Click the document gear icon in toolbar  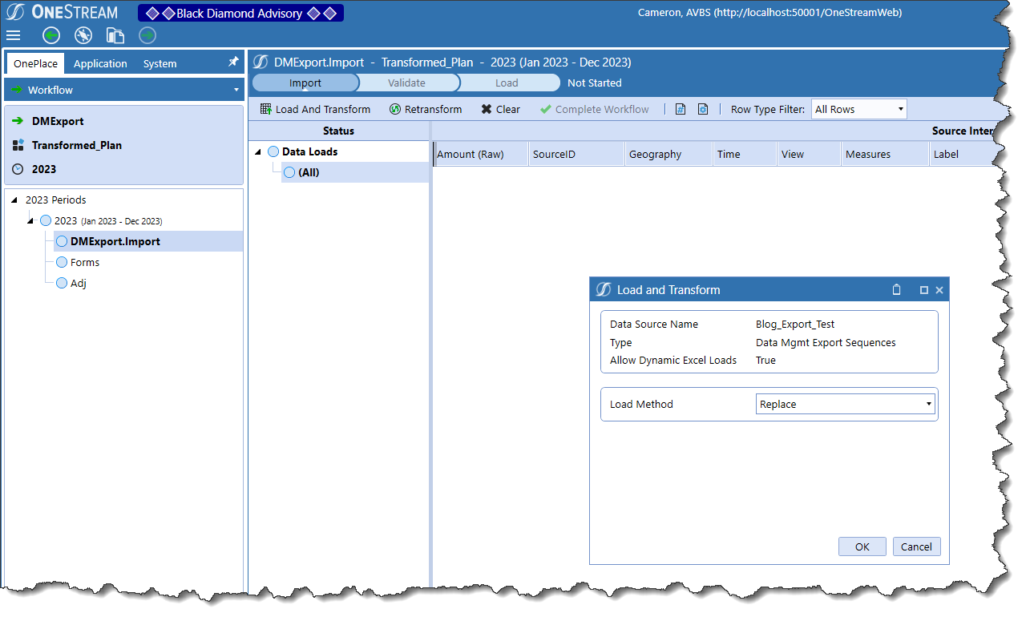703,109
